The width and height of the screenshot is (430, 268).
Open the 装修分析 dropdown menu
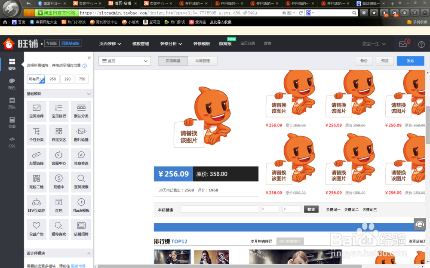point(171,43)
